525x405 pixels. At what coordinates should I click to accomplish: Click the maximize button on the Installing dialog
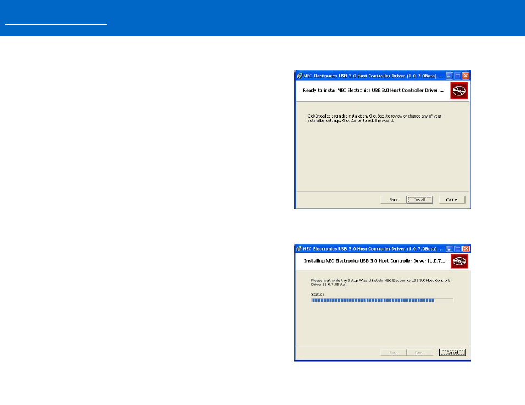point(458,248)
